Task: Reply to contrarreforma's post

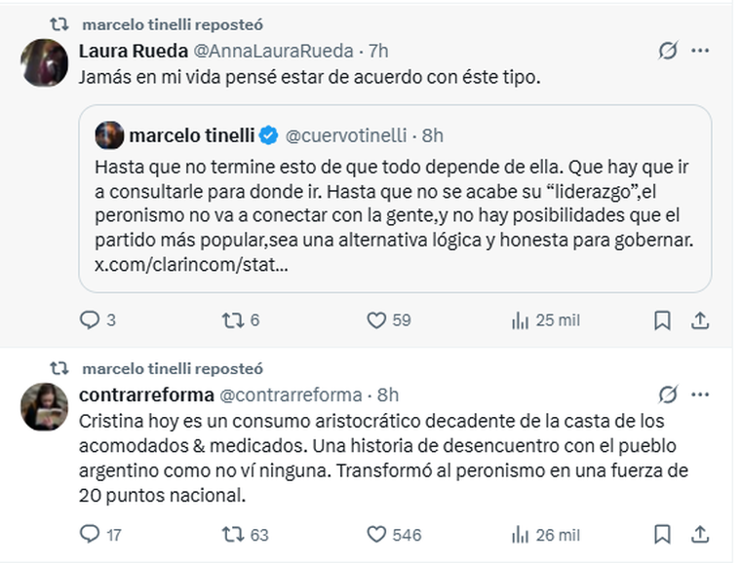Action: coord(89,534)
